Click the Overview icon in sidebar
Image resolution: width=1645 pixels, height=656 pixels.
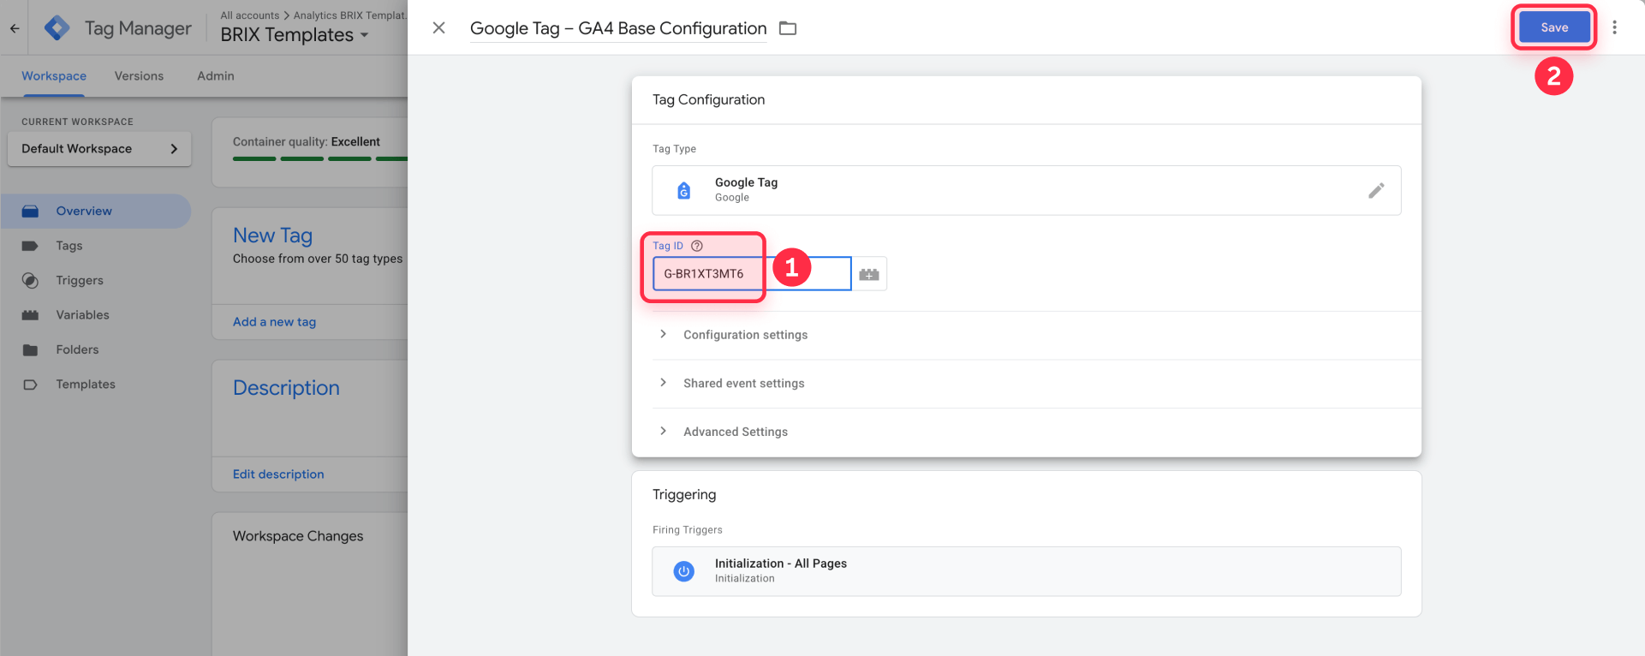(x=31, y=212)
